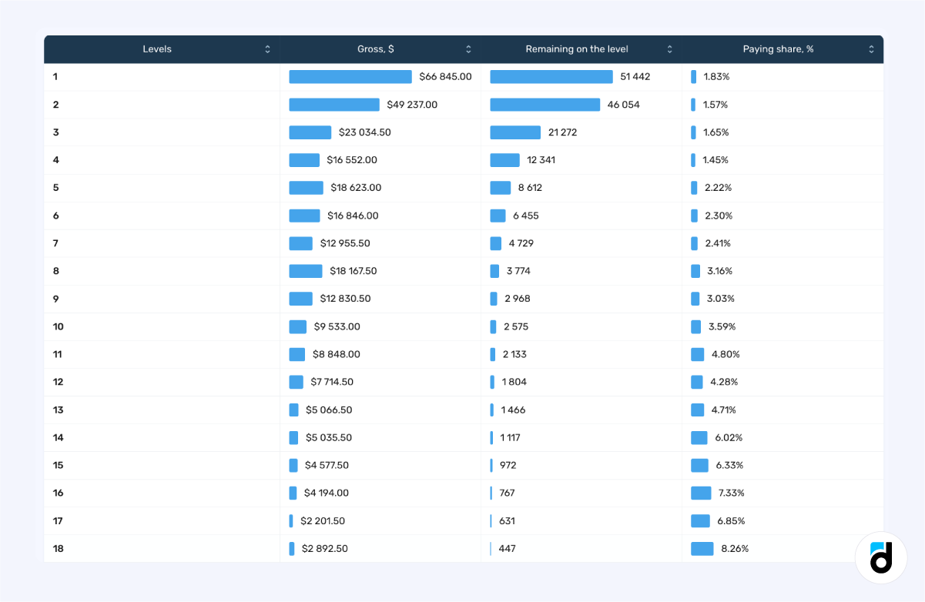Click the remaining bar showing 972

[x=491, y=465]
